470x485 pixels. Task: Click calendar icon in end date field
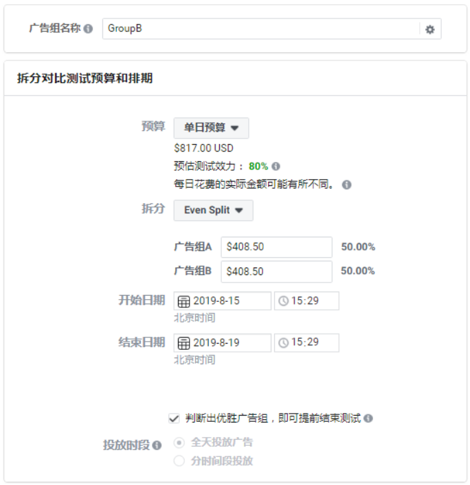[183, 343]
